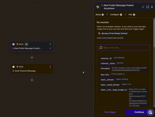Click Slack badge on step 2 card
The height and width of the screenshot is (117, 155).
[20, 67]
